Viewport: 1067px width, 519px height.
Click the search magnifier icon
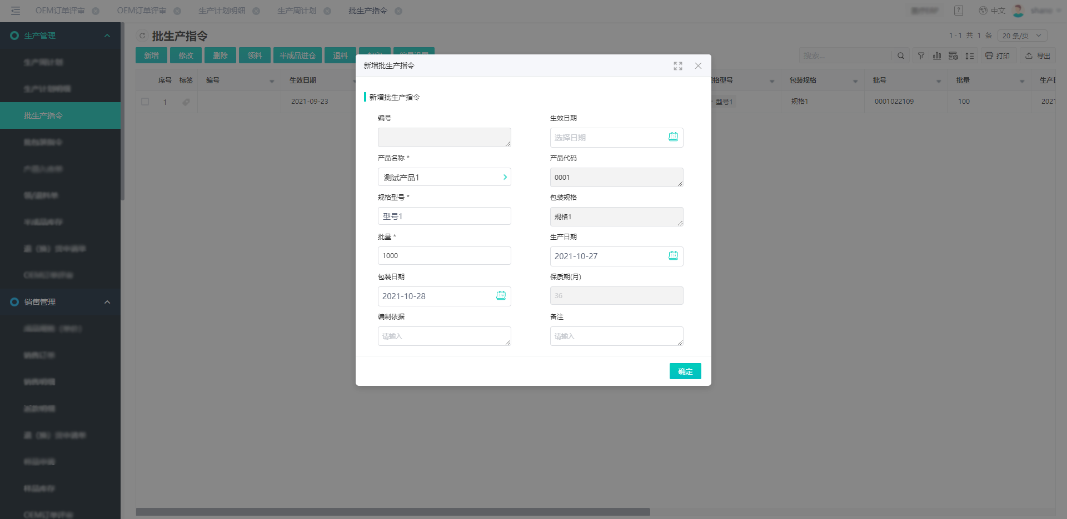coord(901,56)
